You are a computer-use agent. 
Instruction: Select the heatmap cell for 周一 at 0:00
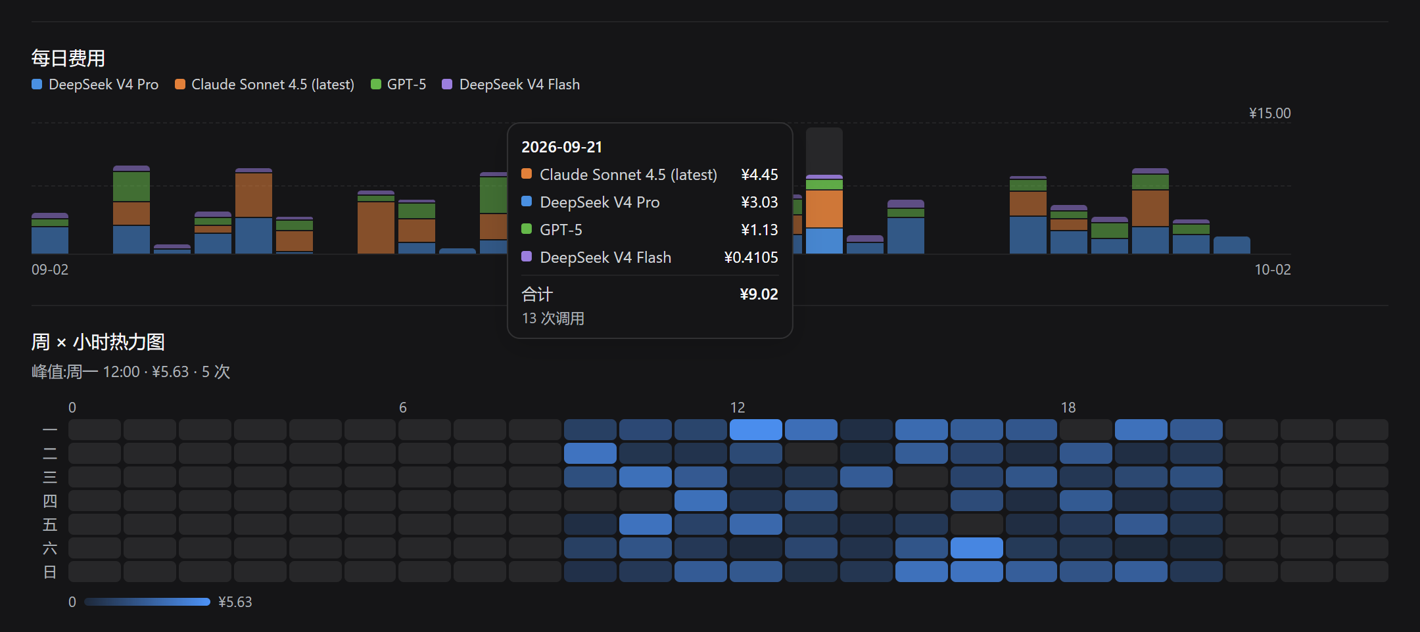click(95, 430)
